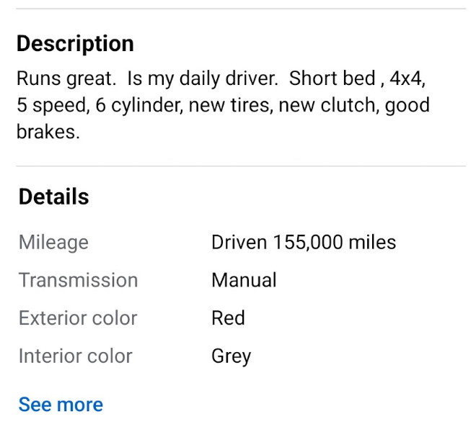Click the divider line above Details
This screenshot has height=432, width=476.
(x=241, y=166)
